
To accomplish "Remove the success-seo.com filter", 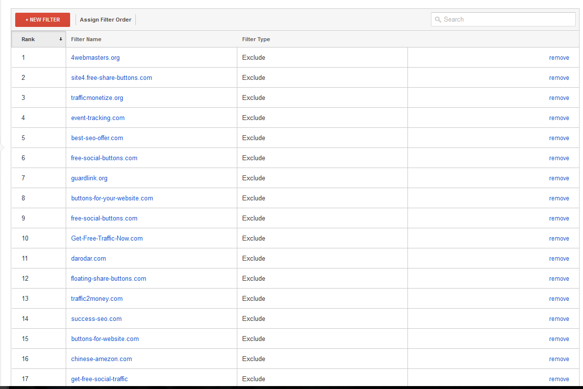I will pos(559,318).
